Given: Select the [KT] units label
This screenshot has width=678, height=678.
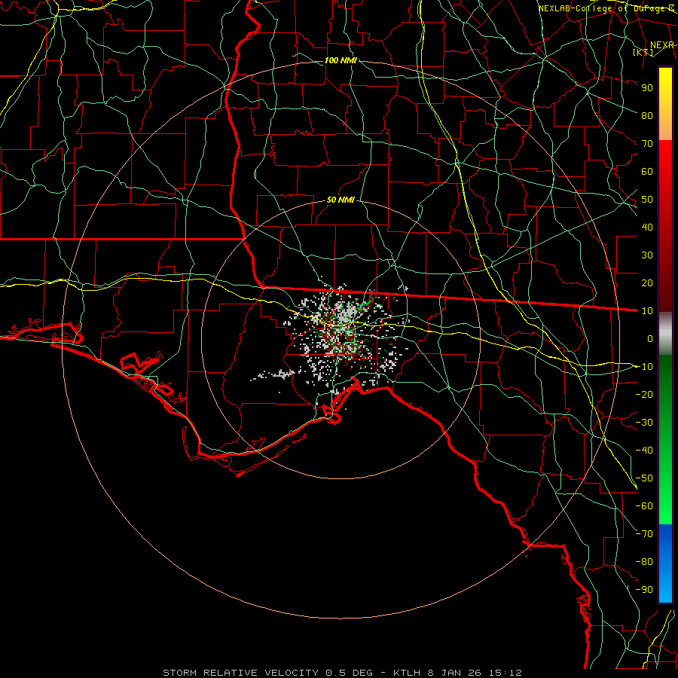Looking at the screenshot, I should [x=643, y=52].
